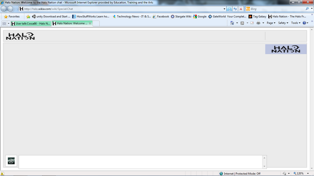The height and width of the screenshot is (176, 314).
Task: Click the browser Forward arrow button
Action: click(10, 9)
